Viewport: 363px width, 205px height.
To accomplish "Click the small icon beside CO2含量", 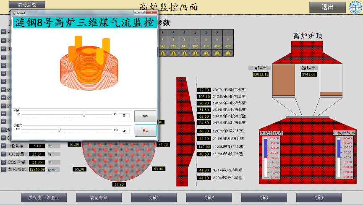I will coord(3,162).
